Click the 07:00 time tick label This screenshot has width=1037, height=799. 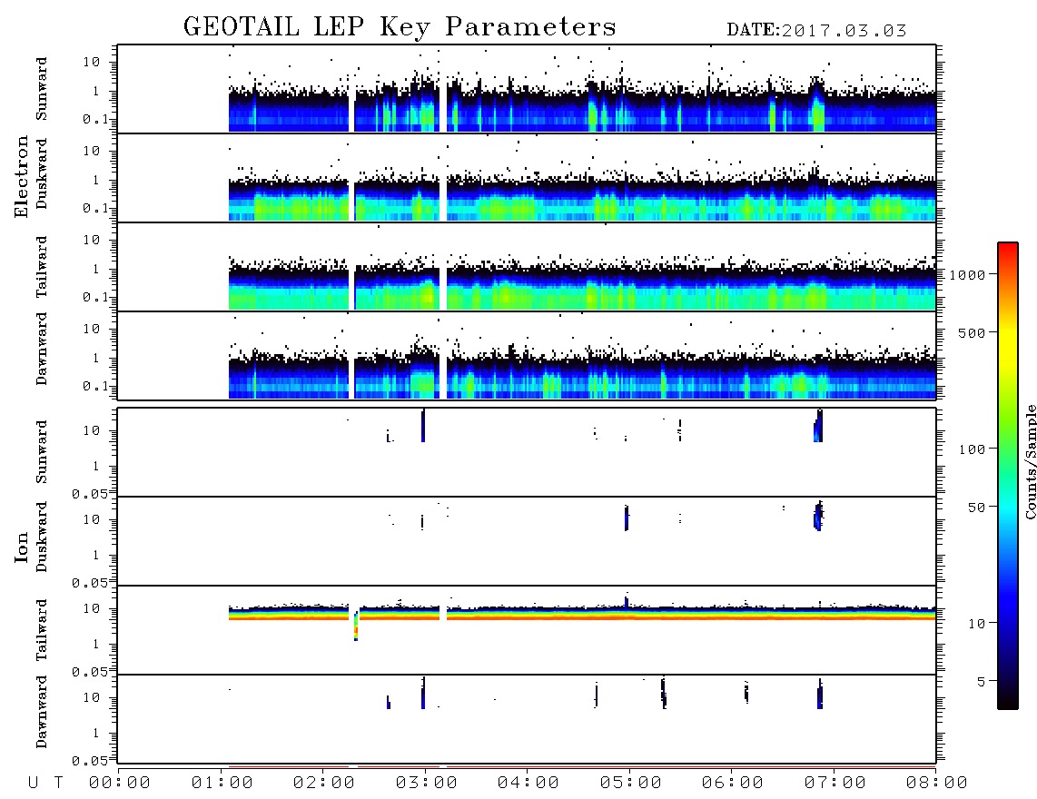click(x=835, y=784)
